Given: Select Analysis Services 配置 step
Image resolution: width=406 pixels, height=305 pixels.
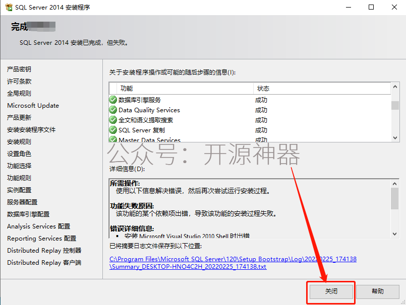Looking at the screenshot, I should click(x=38, y=226).
